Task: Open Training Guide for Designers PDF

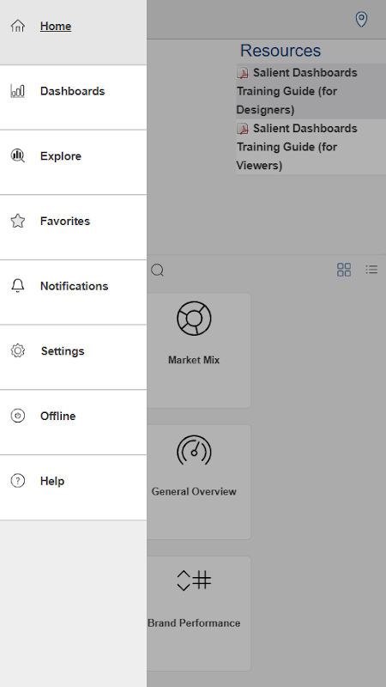Action: click(311, 91)
